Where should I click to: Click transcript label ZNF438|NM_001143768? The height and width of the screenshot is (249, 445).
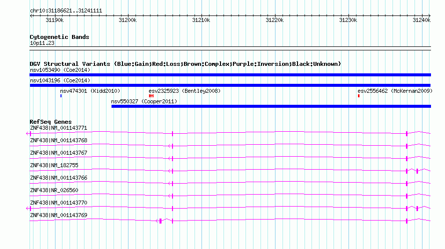coord(58,141)
